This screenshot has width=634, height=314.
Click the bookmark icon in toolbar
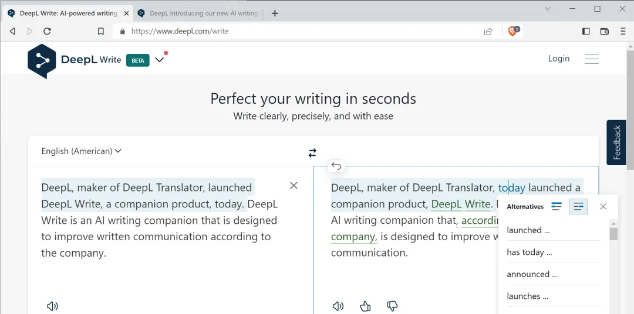101,31
